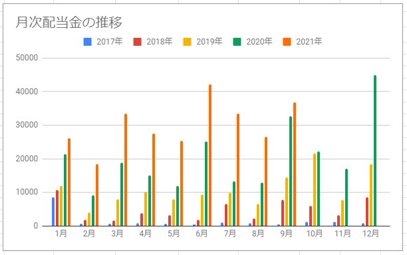Select the orange 3月 2021年 bar

(126, 170)
